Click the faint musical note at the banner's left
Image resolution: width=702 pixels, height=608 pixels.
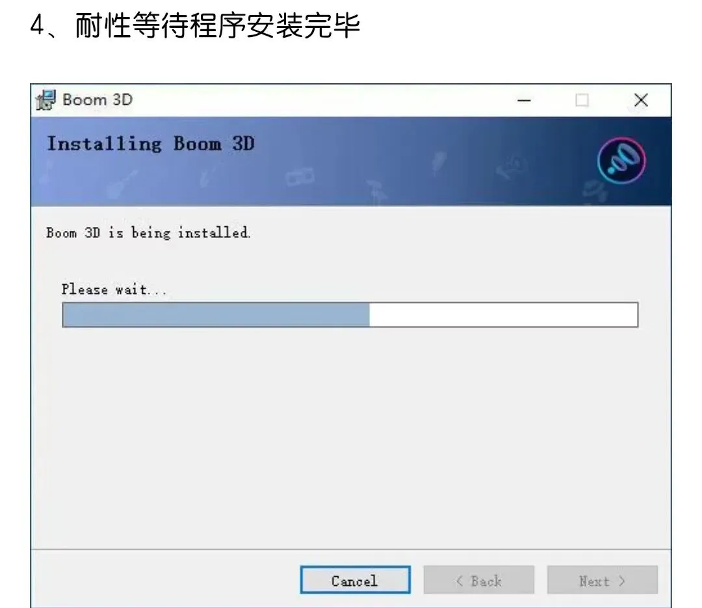click(47, 172)
